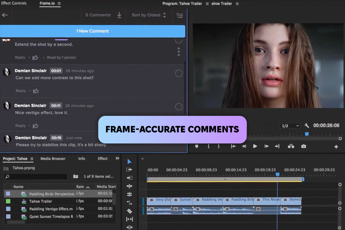Image resolution: width=345 pixels, height=230 pixels.
Task: Switch to the Frame.io tab
Action: 47,3
